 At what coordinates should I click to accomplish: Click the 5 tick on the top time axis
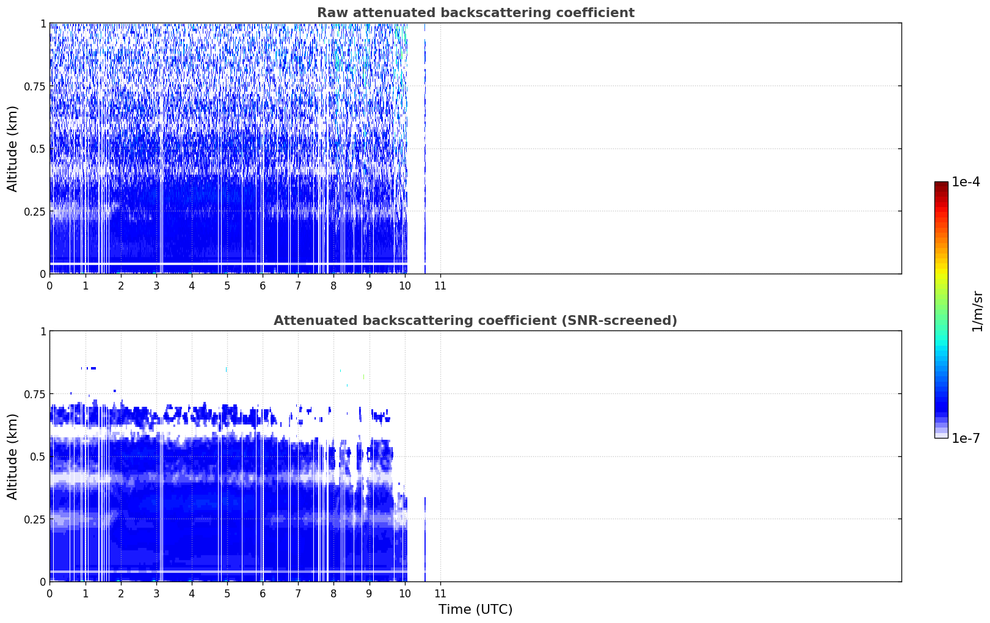click(227, 286)
